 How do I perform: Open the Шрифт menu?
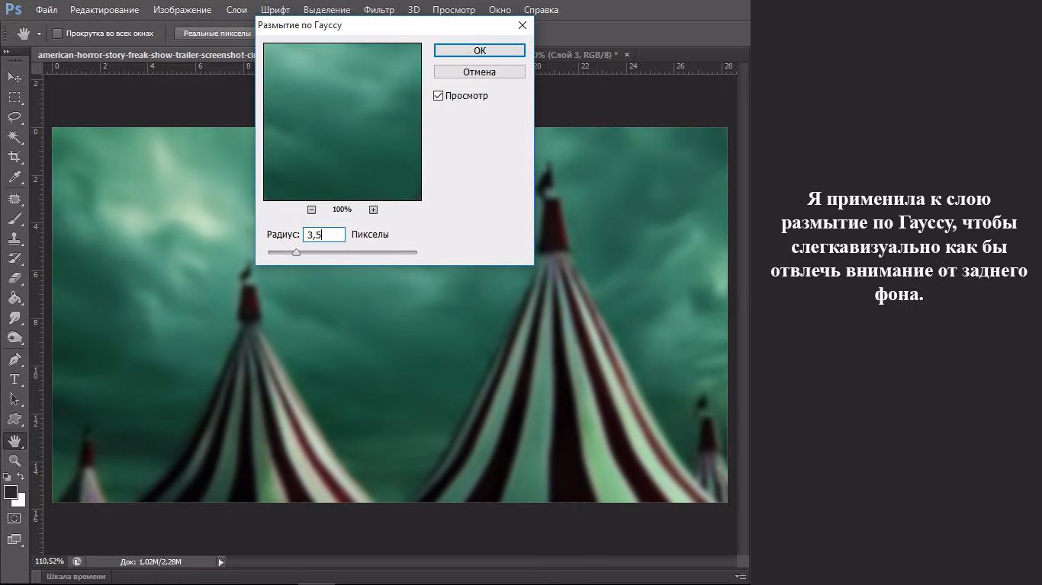click(x=275, y=10)
